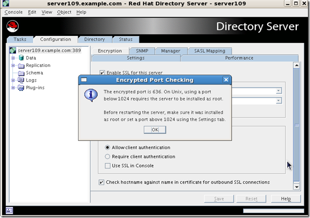Click the scrollbar down arrow

297,187
